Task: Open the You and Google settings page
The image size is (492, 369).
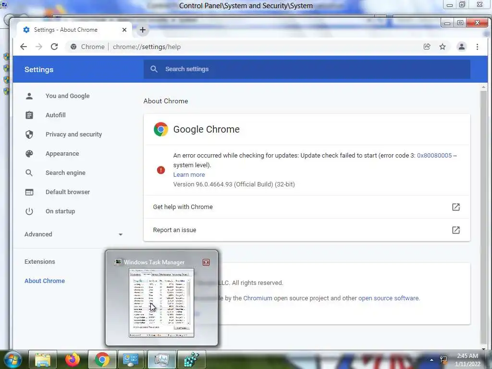Action: [x=67, y=96]
